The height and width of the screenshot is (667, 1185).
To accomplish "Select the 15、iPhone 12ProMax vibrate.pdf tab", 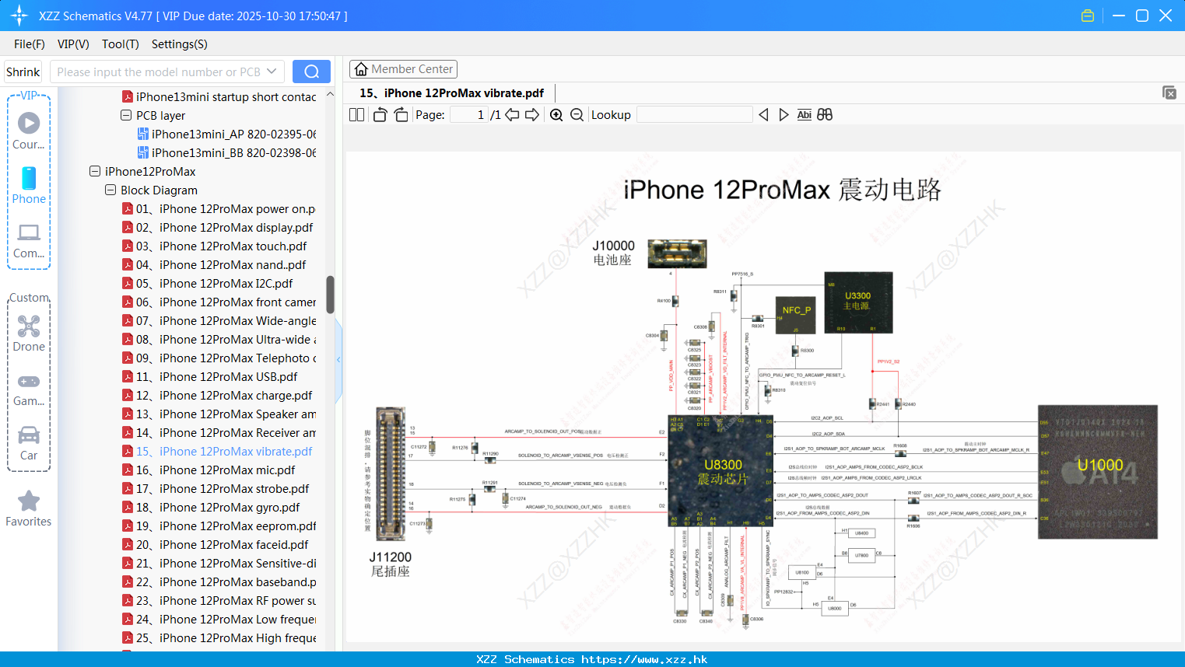I will [452, 93].
